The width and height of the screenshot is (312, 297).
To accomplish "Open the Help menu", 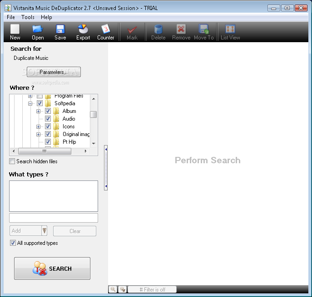I will click(x=46, y=17).
